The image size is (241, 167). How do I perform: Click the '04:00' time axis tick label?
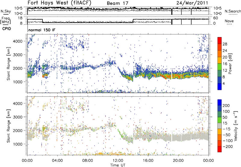click(58, 161)
